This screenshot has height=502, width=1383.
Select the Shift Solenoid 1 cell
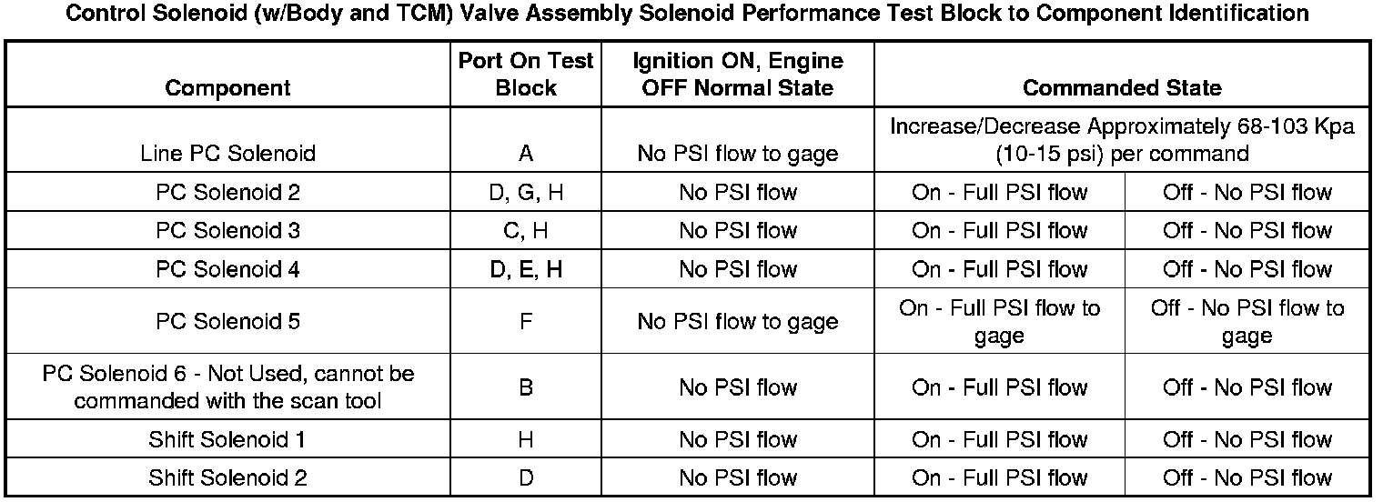point(227,440)
